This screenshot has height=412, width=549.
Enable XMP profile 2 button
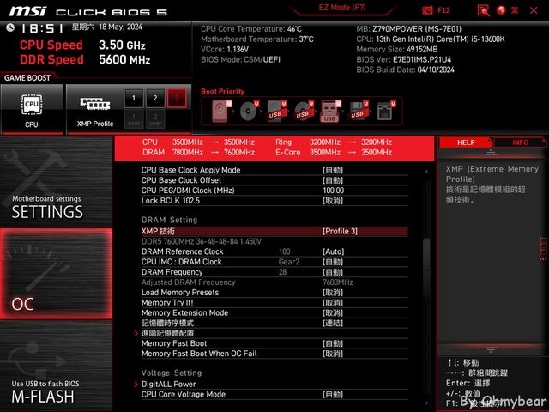coord(154,98)
